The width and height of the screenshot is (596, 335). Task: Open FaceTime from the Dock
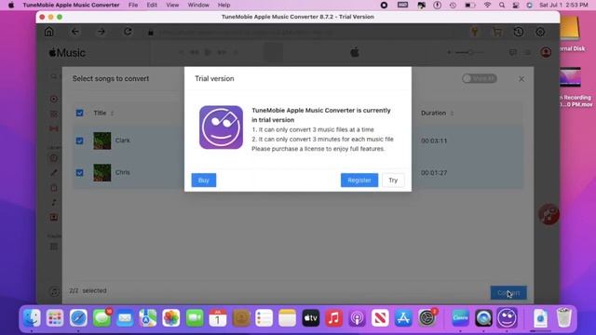[195, 317]
